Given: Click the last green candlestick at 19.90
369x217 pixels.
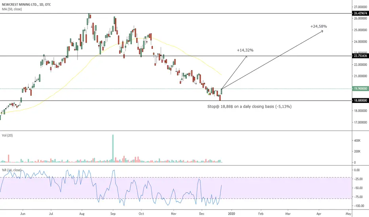Looking at the screenshot, I should pos(221,91).
